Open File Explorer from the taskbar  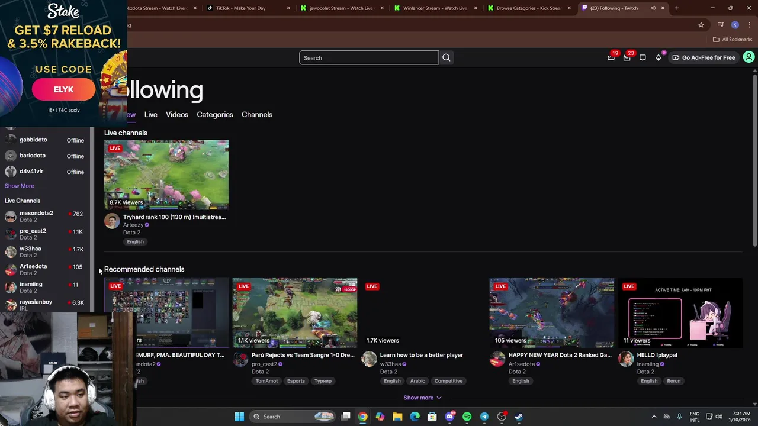[x=397, y=417]
